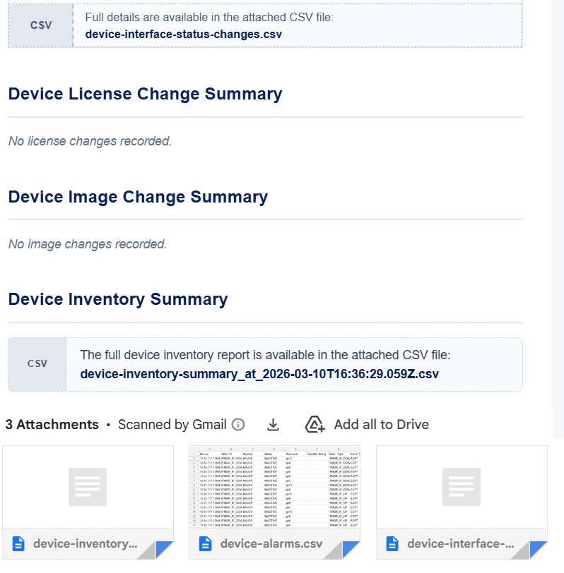Screen dimensions: 564x573
Task: Click the file icon on the device-inventory attachment
Action: (x=18, y=544)
